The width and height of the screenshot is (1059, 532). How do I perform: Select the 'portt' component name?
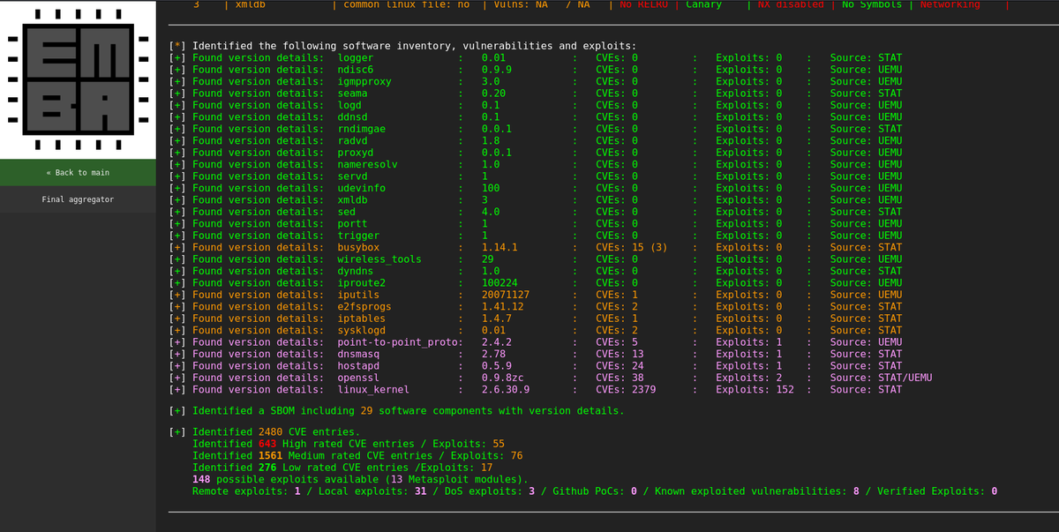click(353, 223)
